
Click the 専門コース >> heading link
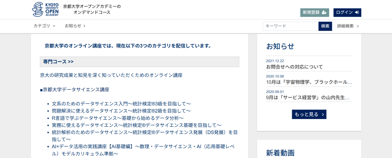pyautogui.click(x=58, y=62)
